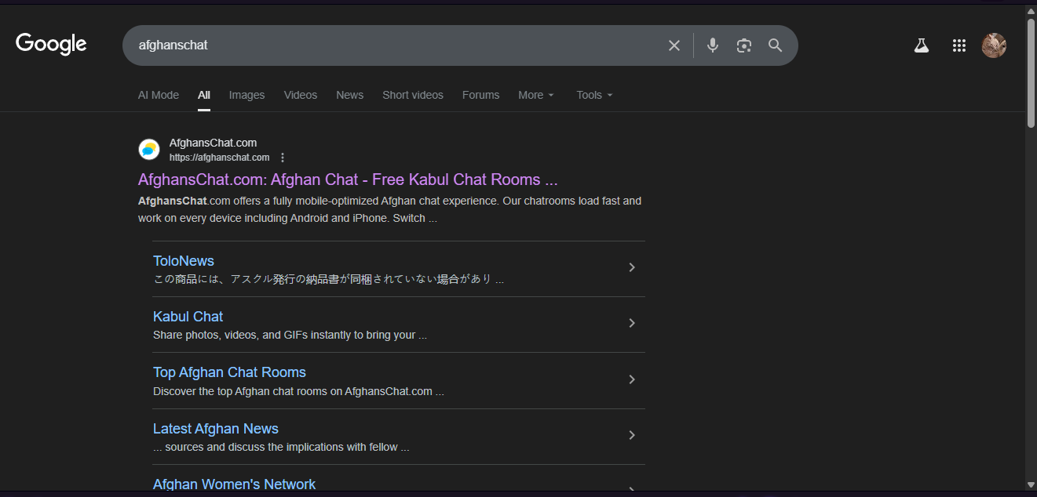Switch to the Images tab
Screen dimensions: 1037x497
click(246, 95)
